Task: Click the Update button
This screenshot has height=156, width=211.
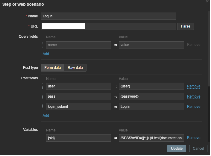Action: point(177,149)
